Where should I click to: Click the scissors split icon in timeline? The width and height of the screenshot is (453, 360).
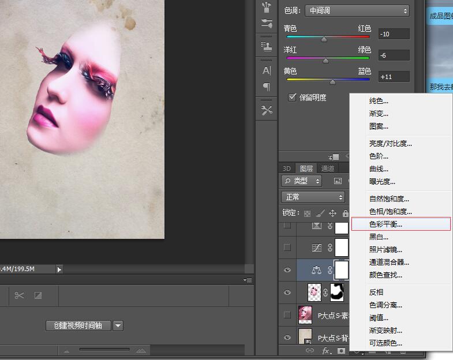point(20,295)
